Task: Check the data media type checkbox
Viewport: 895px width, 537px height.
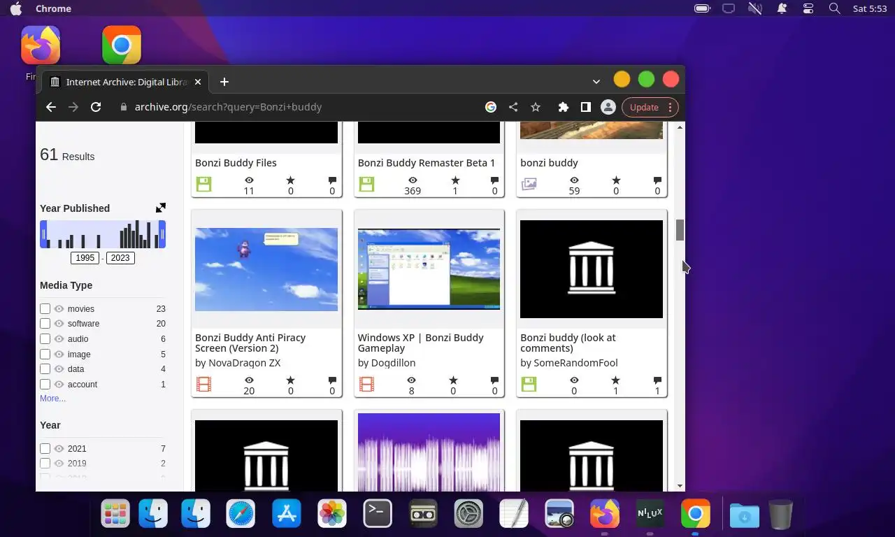Action: [45, 368]
